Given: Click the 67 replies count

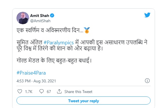Looking at the screenshot, I should coord(49,92).
